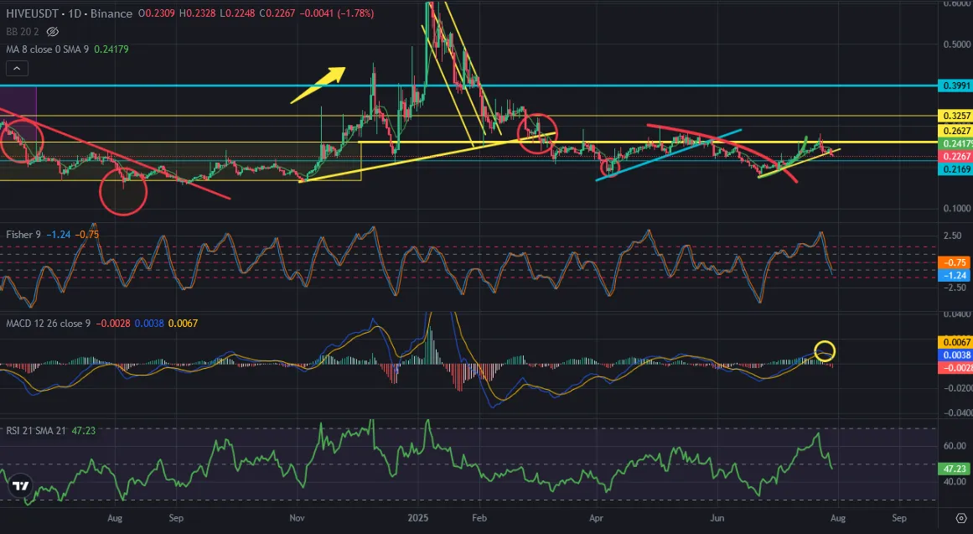The height and width of the screenshot is (534, 973).
Task: Select BB 20 2 legend label
Action: click(x=23, y=32)
